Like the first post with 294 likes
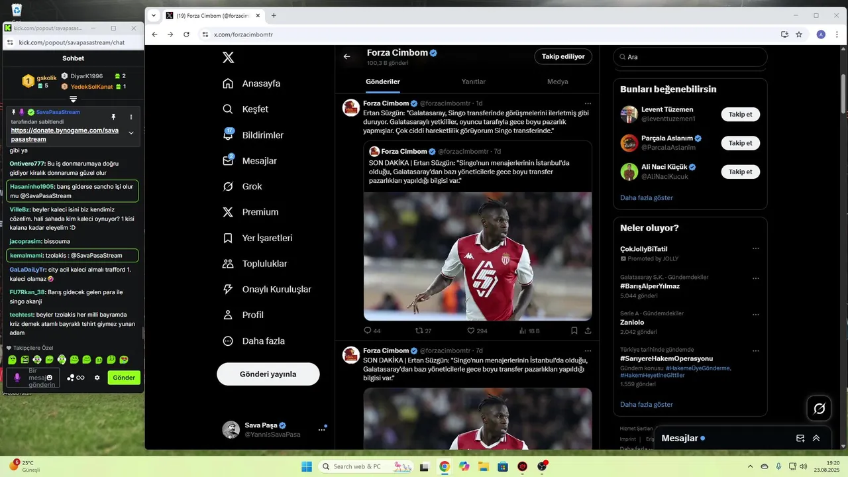Screen dimensions: 848x477 pyautogui.click(x=477, y=331)
